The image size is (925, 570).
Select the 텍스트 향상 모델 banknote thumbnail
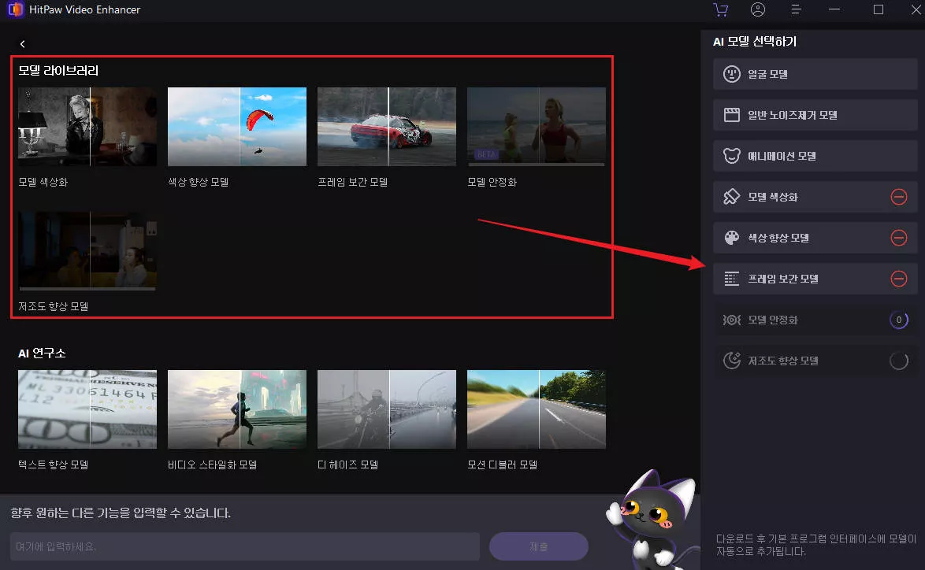(x=87, y=409)
